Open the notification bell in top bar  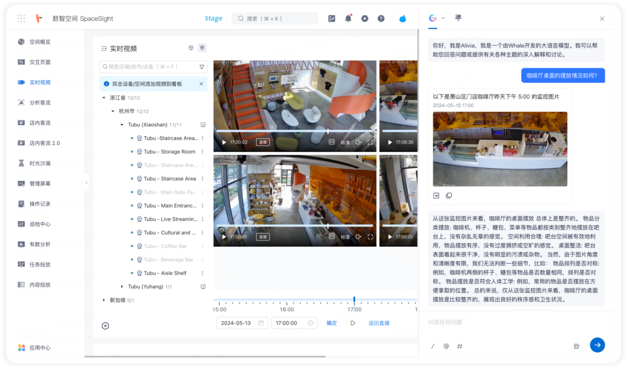point(348,19)
